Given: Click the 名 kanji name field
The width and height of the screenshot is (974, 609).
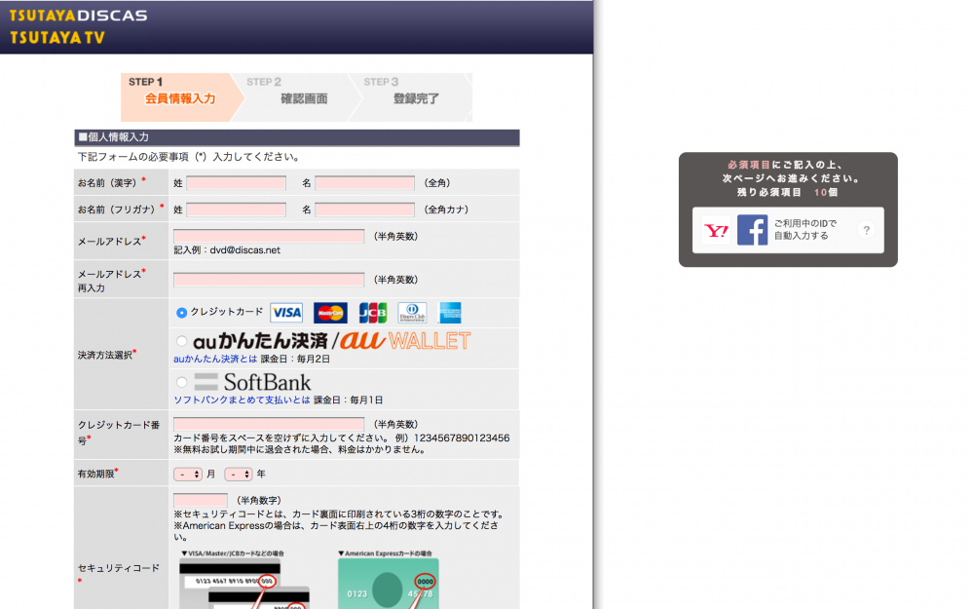Looking at the screenshot, I should [x=364, y=183].
